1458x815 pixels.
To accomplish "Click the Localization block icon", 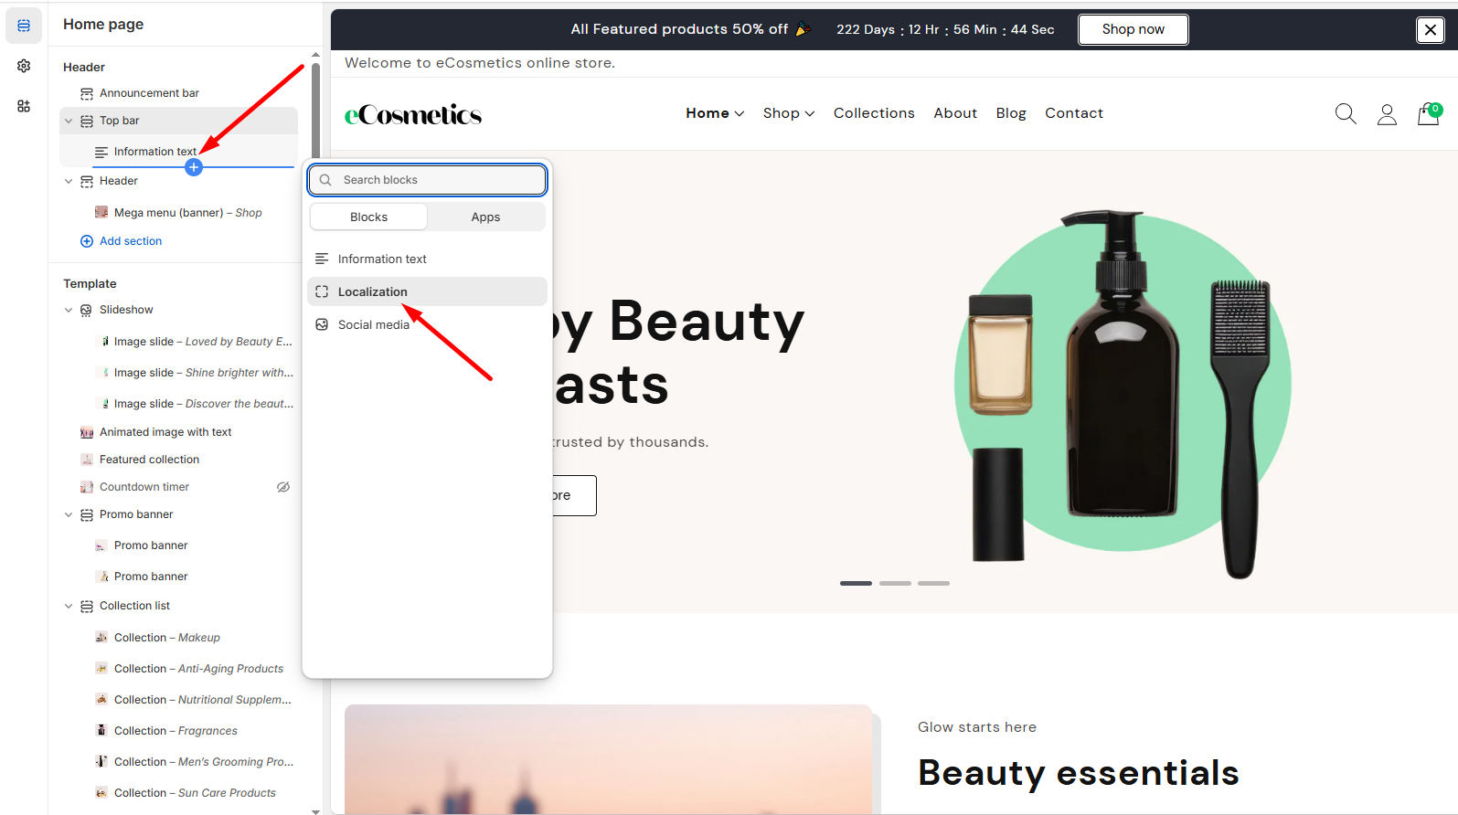I will tap(322, 291).
